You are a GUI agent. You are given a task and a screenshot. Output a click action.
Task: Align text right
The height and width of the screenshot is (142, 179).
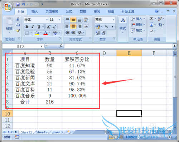tap(79, 26)
